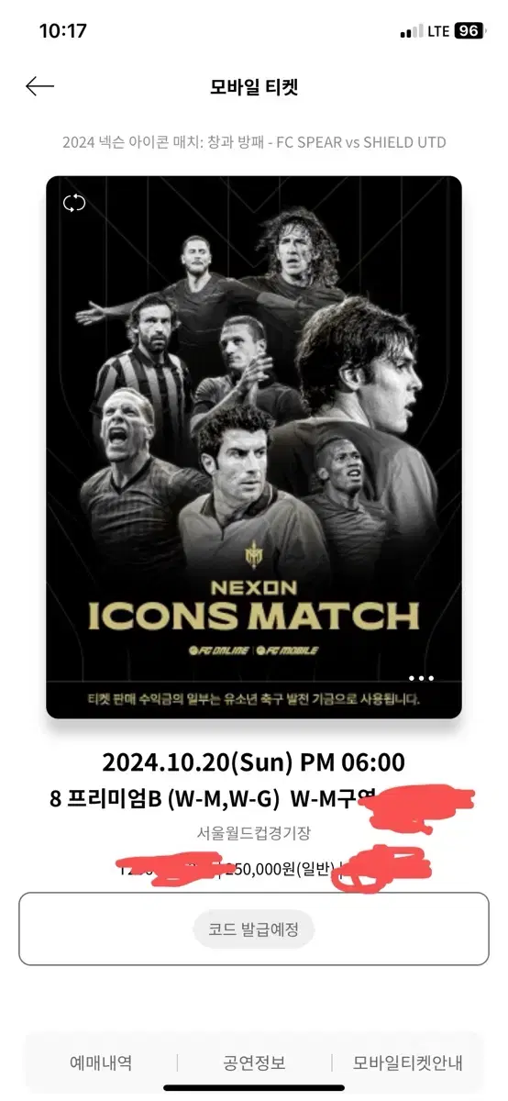This screenshot has width=508, height=1101.
Task: Open the three-dot menu on the poster
Action: point(421,678)
